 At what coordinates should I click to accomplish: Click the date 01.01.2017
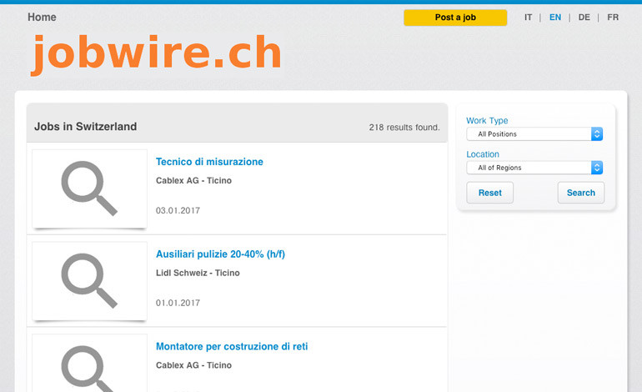click(x=178, y=303)
